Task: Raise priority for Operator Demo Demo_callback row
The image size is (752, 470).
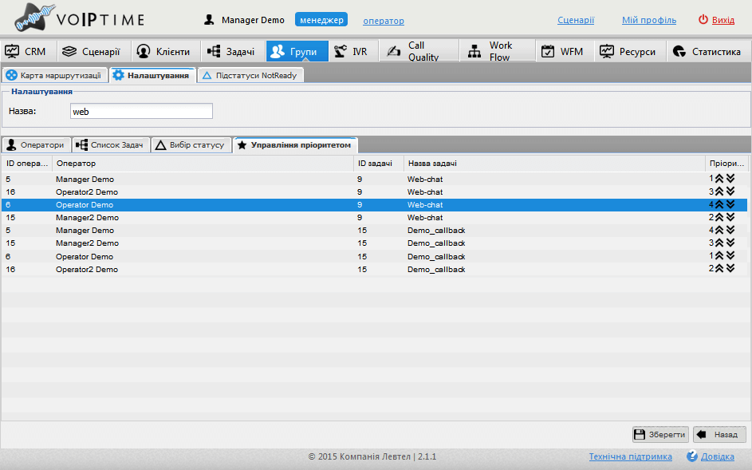Action: 719,256
